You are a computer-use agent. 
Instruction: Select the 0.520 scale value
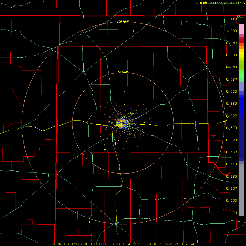232,140
